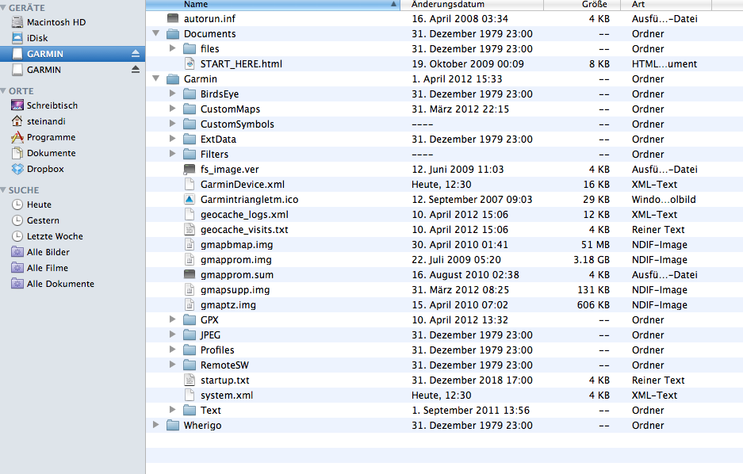Select START_HERE.html file icon

(190, 64)
